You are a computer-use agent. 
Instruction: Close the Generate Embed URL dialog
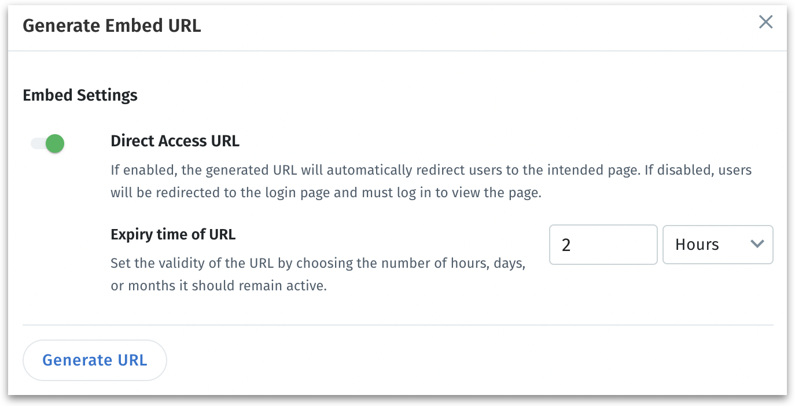[765, 23]
